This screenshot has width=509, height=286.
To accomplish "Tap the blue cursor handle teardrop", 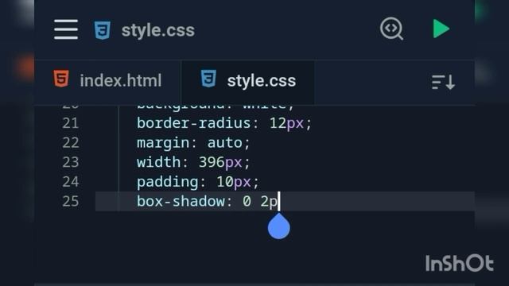I will click(x=279, y=226).
